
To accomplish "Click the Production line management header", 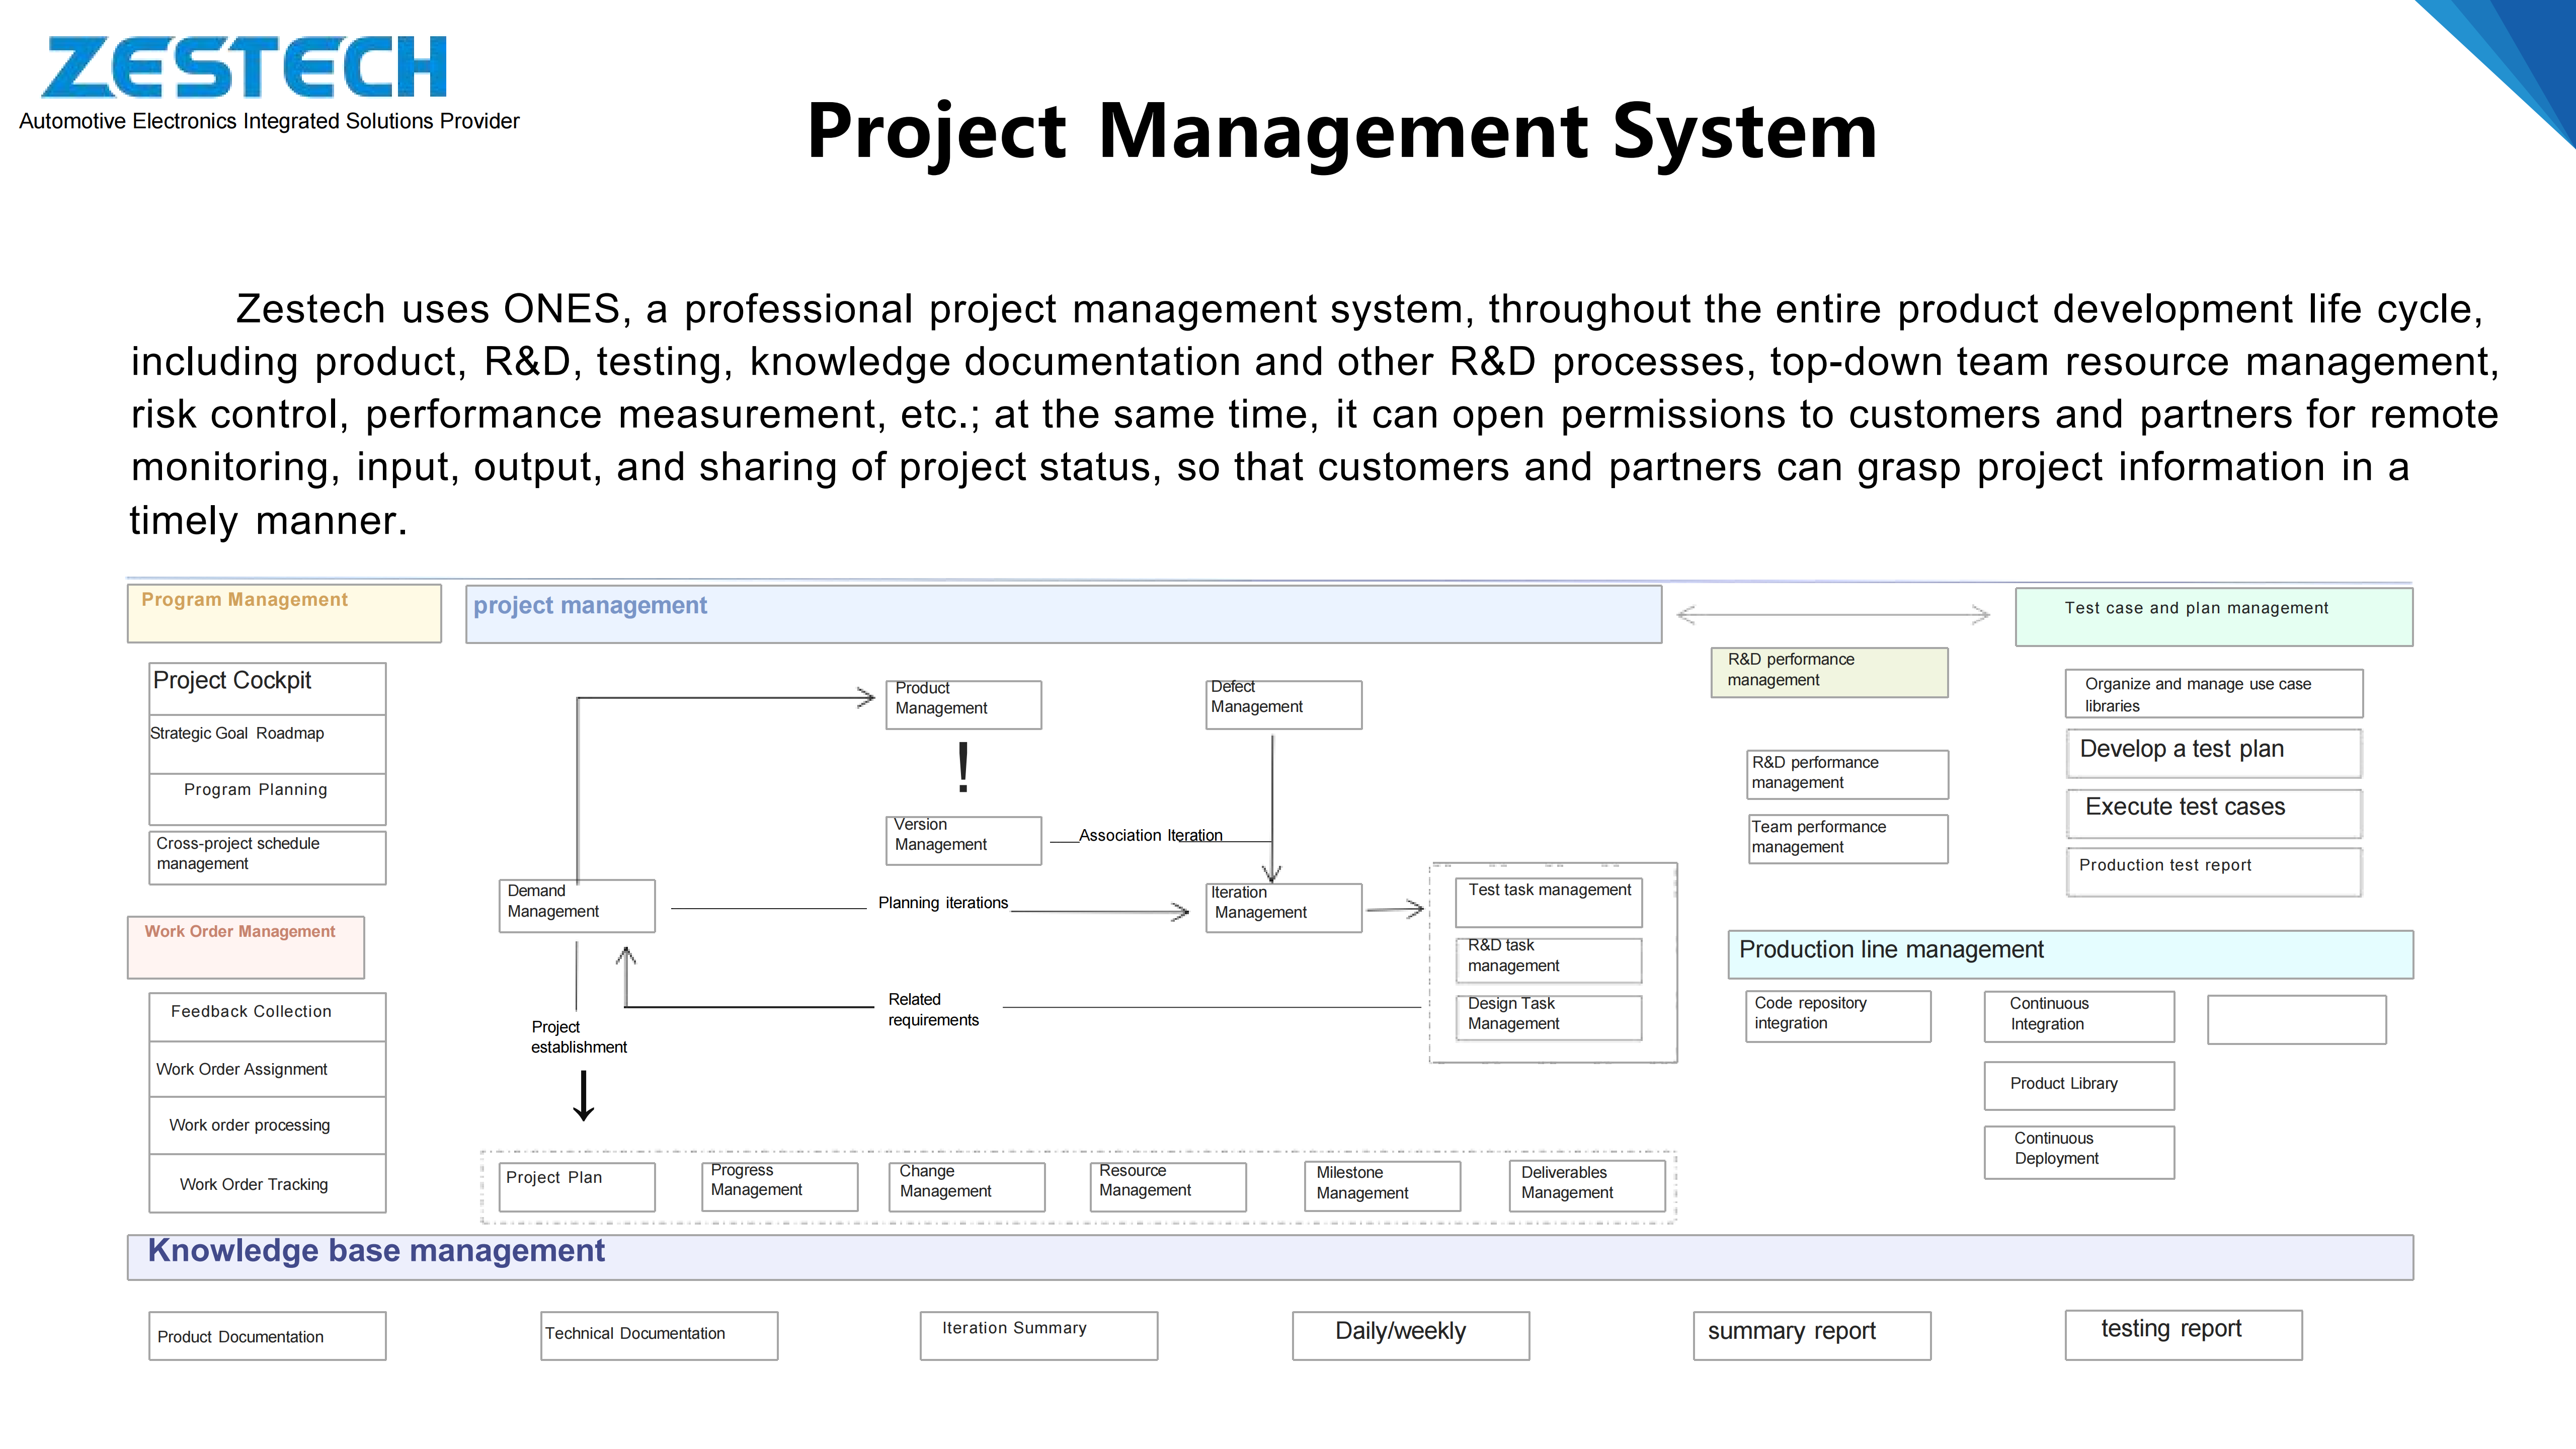I will pos(2070,954).
